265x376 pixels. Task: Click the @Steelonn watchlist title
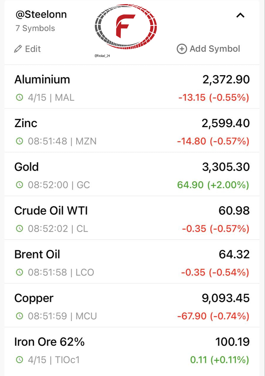click(x=41, y=14)
